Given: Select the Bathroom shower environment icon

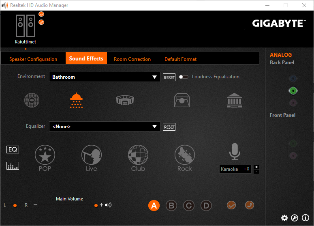Looking at the screenshot, I should pyautogui.click(x=76, y=100).
